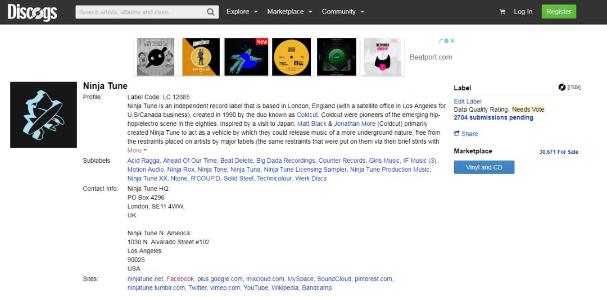Expand the Community dropdown menu
The width and height of the screenshot is (607, 297).
343,12
